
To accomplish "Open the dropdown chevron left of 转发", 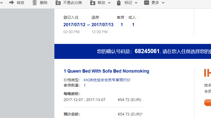I will pyautogui.click(x=1, y=3).
